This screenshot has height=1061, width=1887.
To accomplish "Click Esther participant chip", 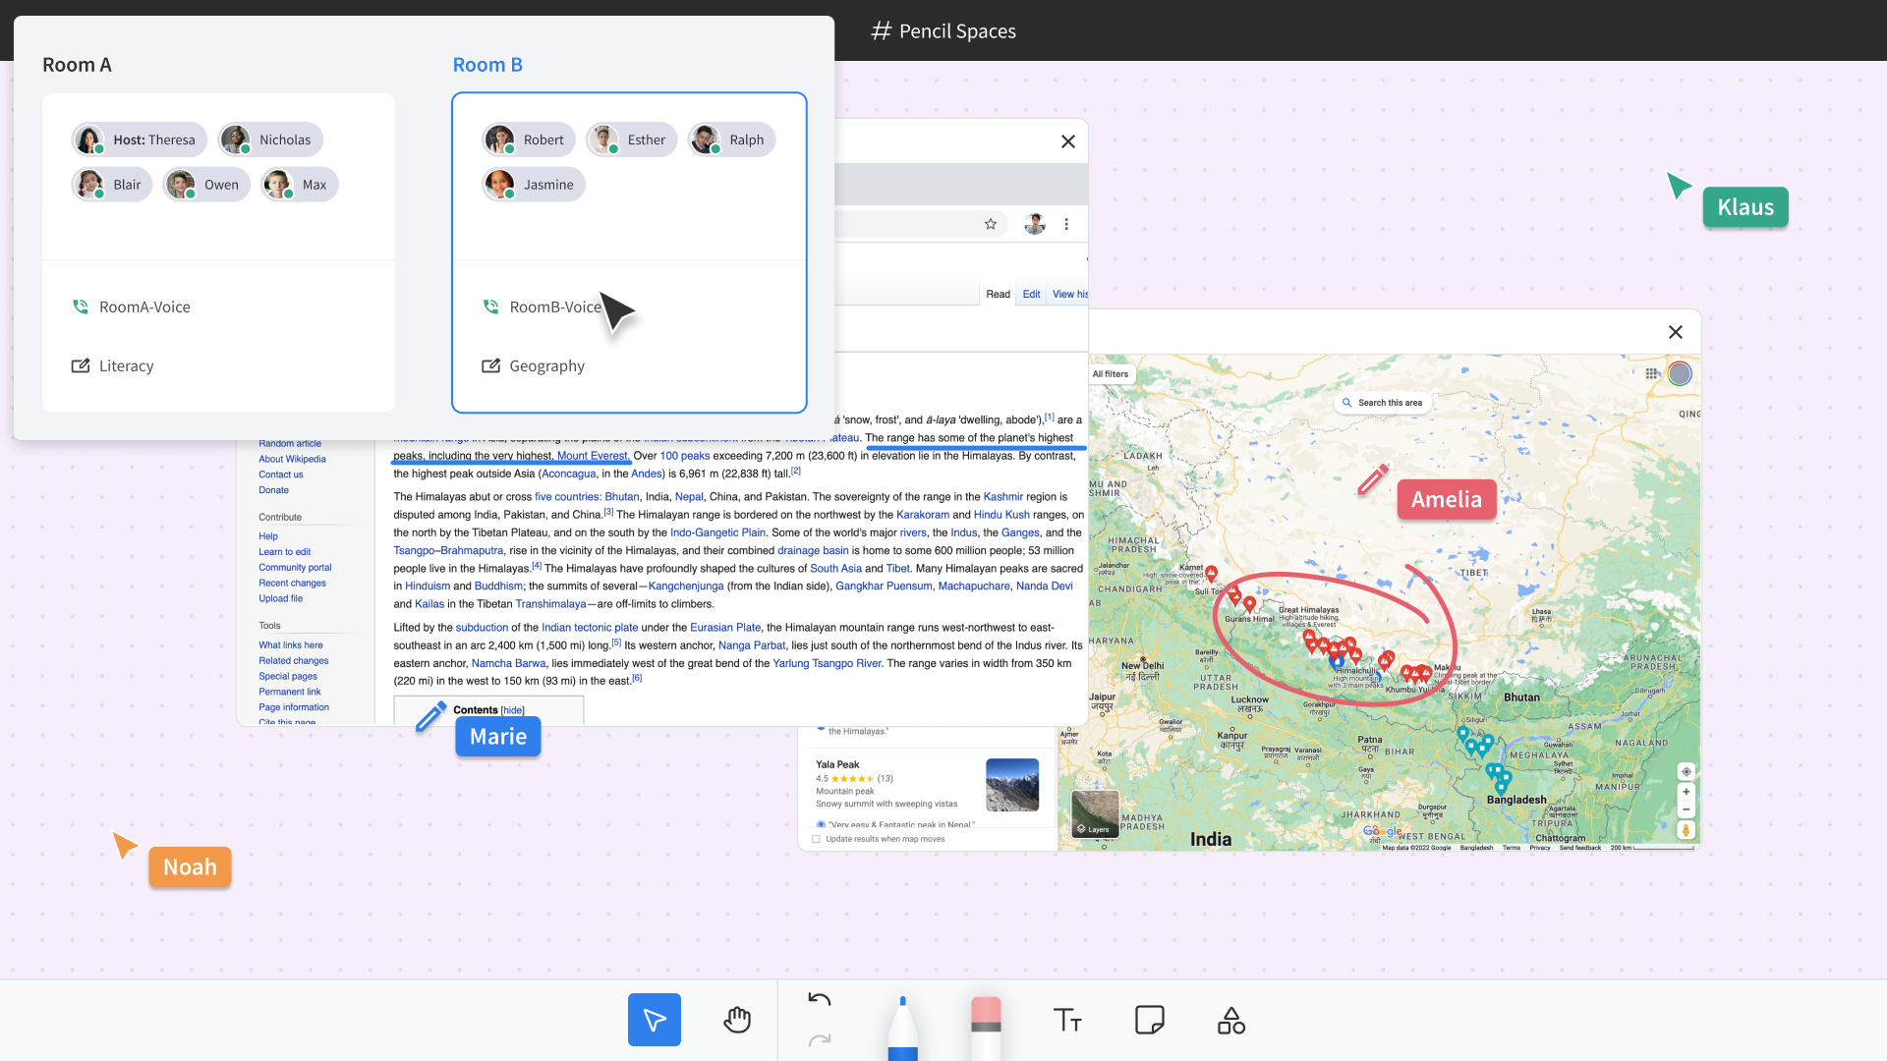I will coord(632,140).
